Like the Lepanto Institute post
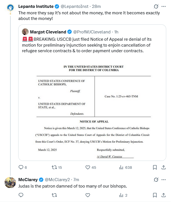 tap(88, 167)
